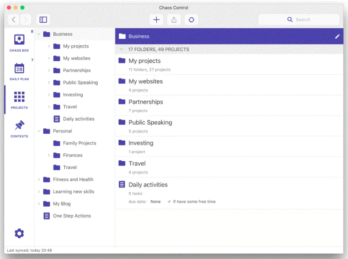Click the My projects folder icon in list
The image size is (348, 259).
coord(122,60)
